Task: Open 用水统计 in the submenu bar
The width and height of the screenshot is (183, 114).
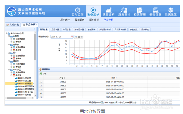Action: pyautogui.click(x=65, y=20)
